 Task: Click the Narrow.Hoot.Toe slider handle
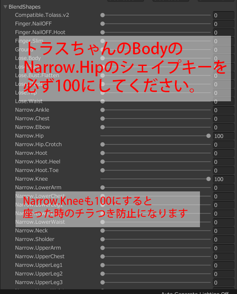[x=102, y=170]
